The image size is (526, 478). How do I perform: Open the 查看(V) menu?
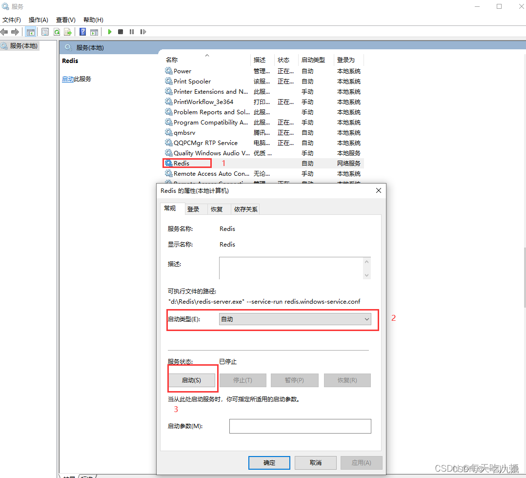(65, 20)
